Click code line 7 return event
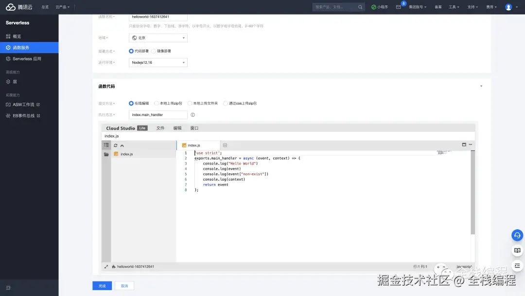This screenshot has width=525, height=296. tap(215, 185)
